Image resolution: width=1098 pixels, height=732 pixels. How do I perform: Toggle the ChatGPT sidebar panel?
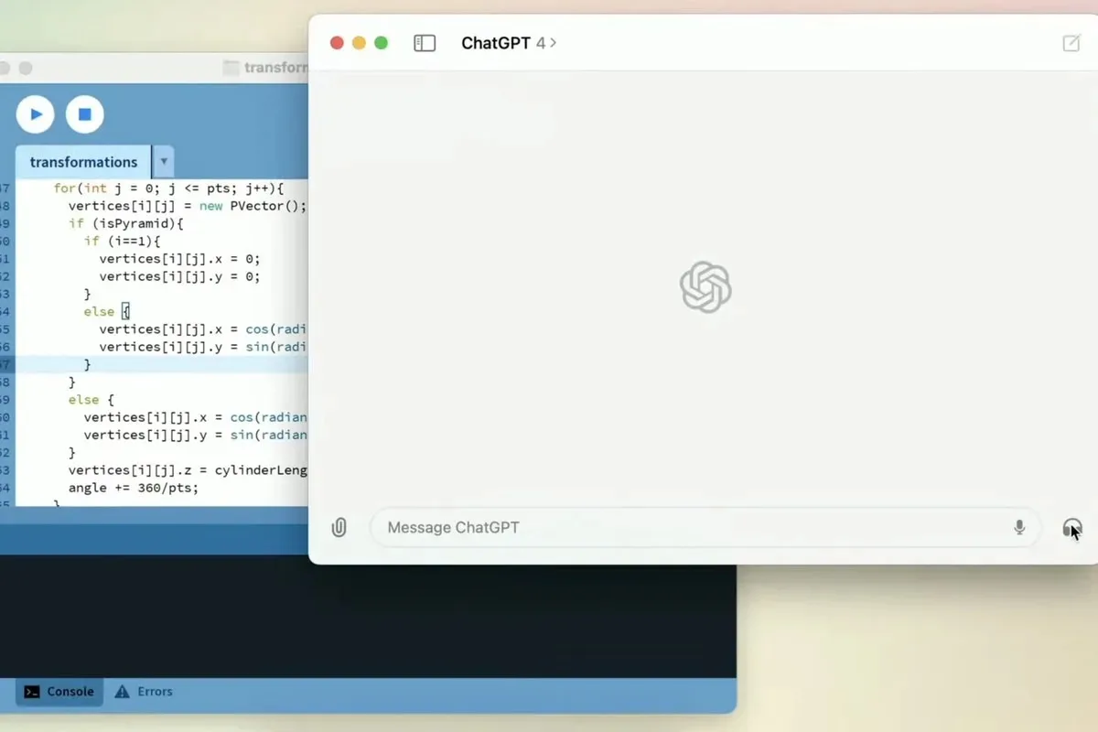(424, 42)
